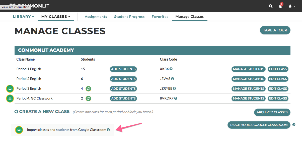
Task: Click the Class Name column header
Action: coord(26,59)
